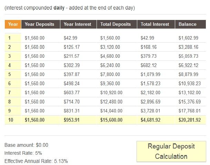Select the Total Deposits column header
Screen dimensions: 210x165
click(116, 24)
